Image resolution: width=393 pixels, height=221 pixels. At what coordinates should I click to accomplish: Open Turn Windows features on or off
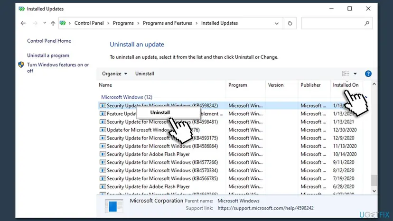point(58,68)
